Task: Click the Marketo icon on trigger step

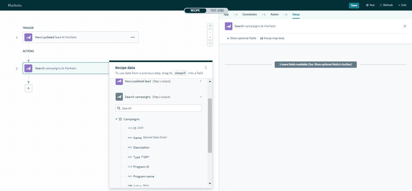Action: [28, 37]
